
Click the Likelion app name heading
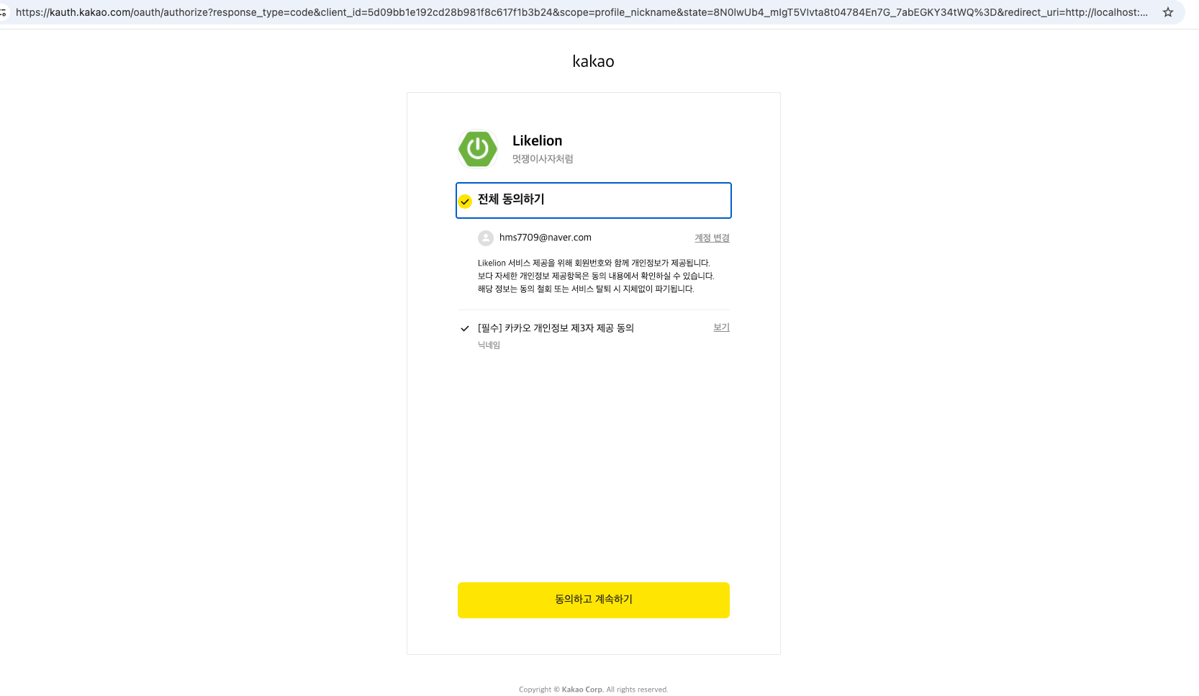click(537, 140)
